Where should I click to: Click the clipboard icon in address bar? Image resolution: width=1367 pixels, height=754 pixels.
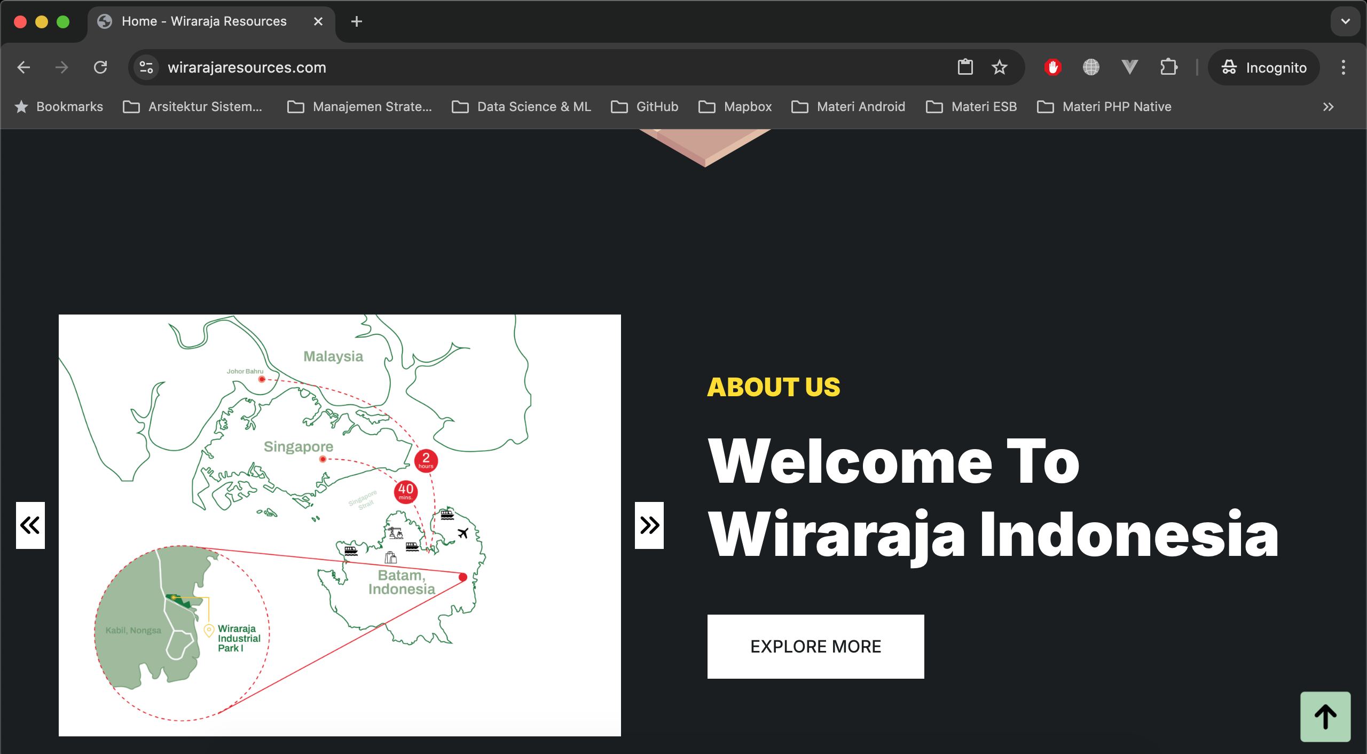[x=965, y=67]
